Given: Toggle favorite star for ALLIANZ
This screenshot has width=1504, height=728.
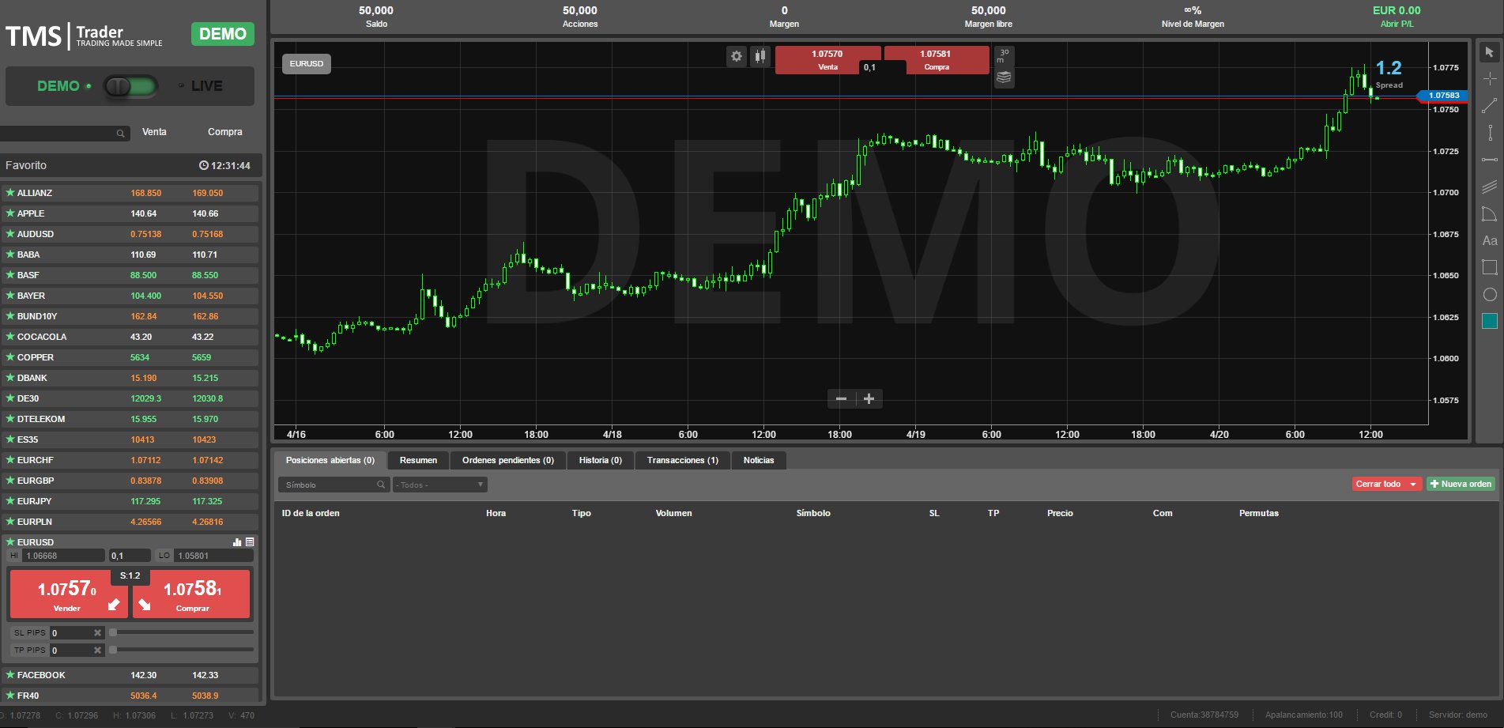Looking at the screenshot, I should [x=10, y=192].
